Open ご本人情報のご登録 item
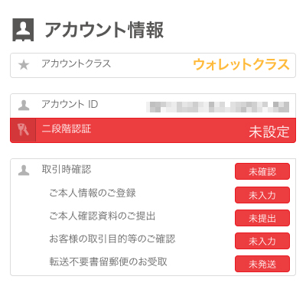 pyautogui.click(x=93, y=193)
